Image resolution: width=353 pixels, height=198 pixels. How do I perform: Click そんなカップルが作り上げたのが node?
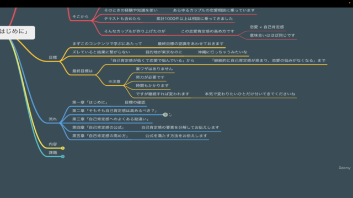[135, 31]
